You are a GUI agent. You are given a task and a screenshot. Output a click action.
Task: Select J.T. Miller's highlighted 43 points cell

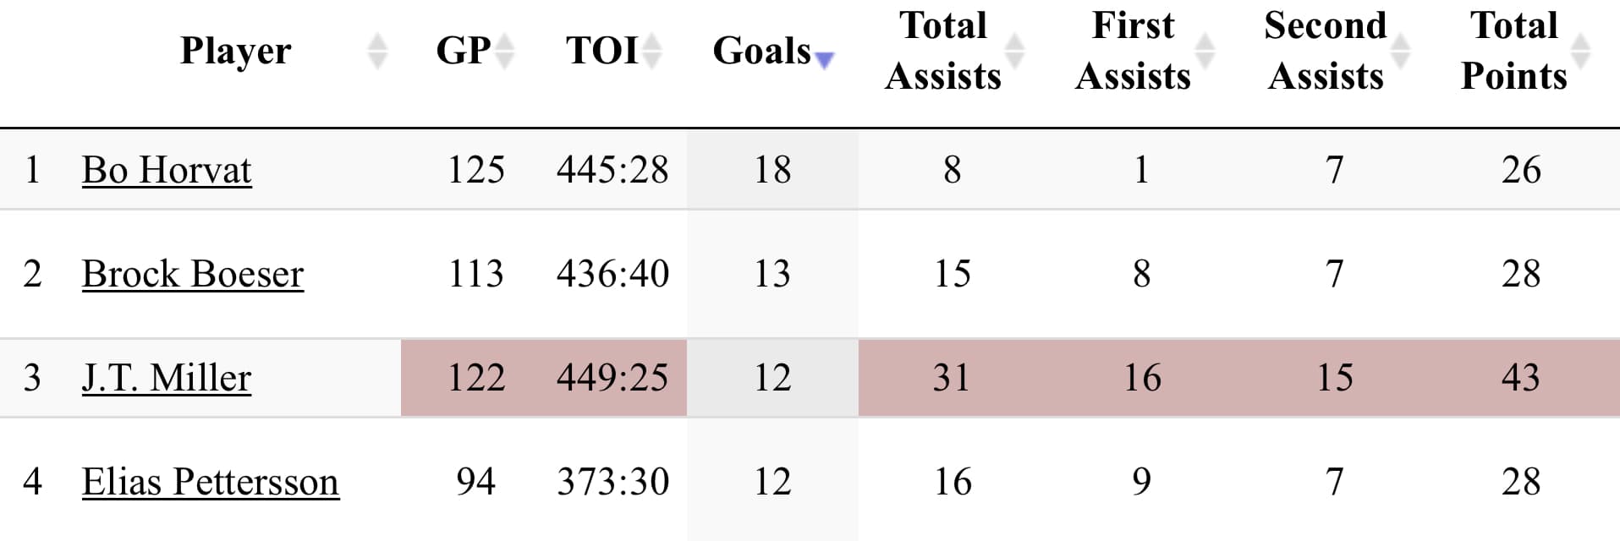[x=1520, y=378]
